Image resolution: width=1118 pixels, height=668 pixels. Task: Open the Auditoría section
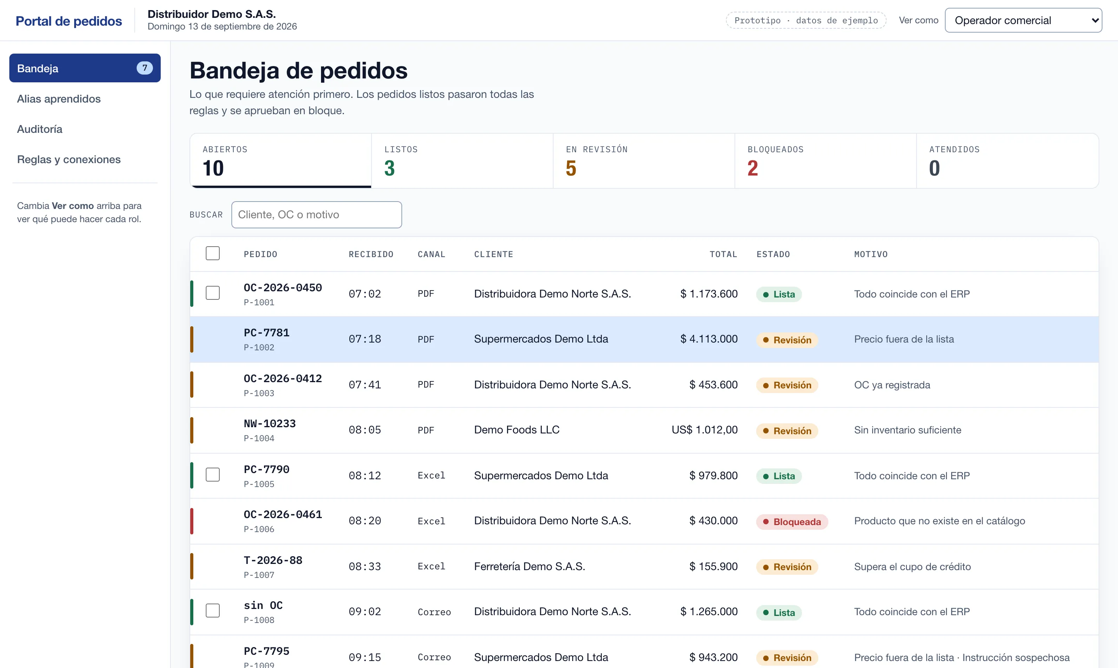pos(40,129)
